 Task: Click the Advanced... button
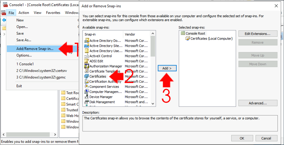tap(258, 103)
